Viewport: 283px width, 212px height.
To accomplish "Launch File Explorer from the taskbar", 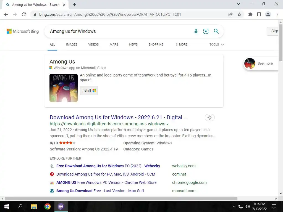I will pos(34,206).
